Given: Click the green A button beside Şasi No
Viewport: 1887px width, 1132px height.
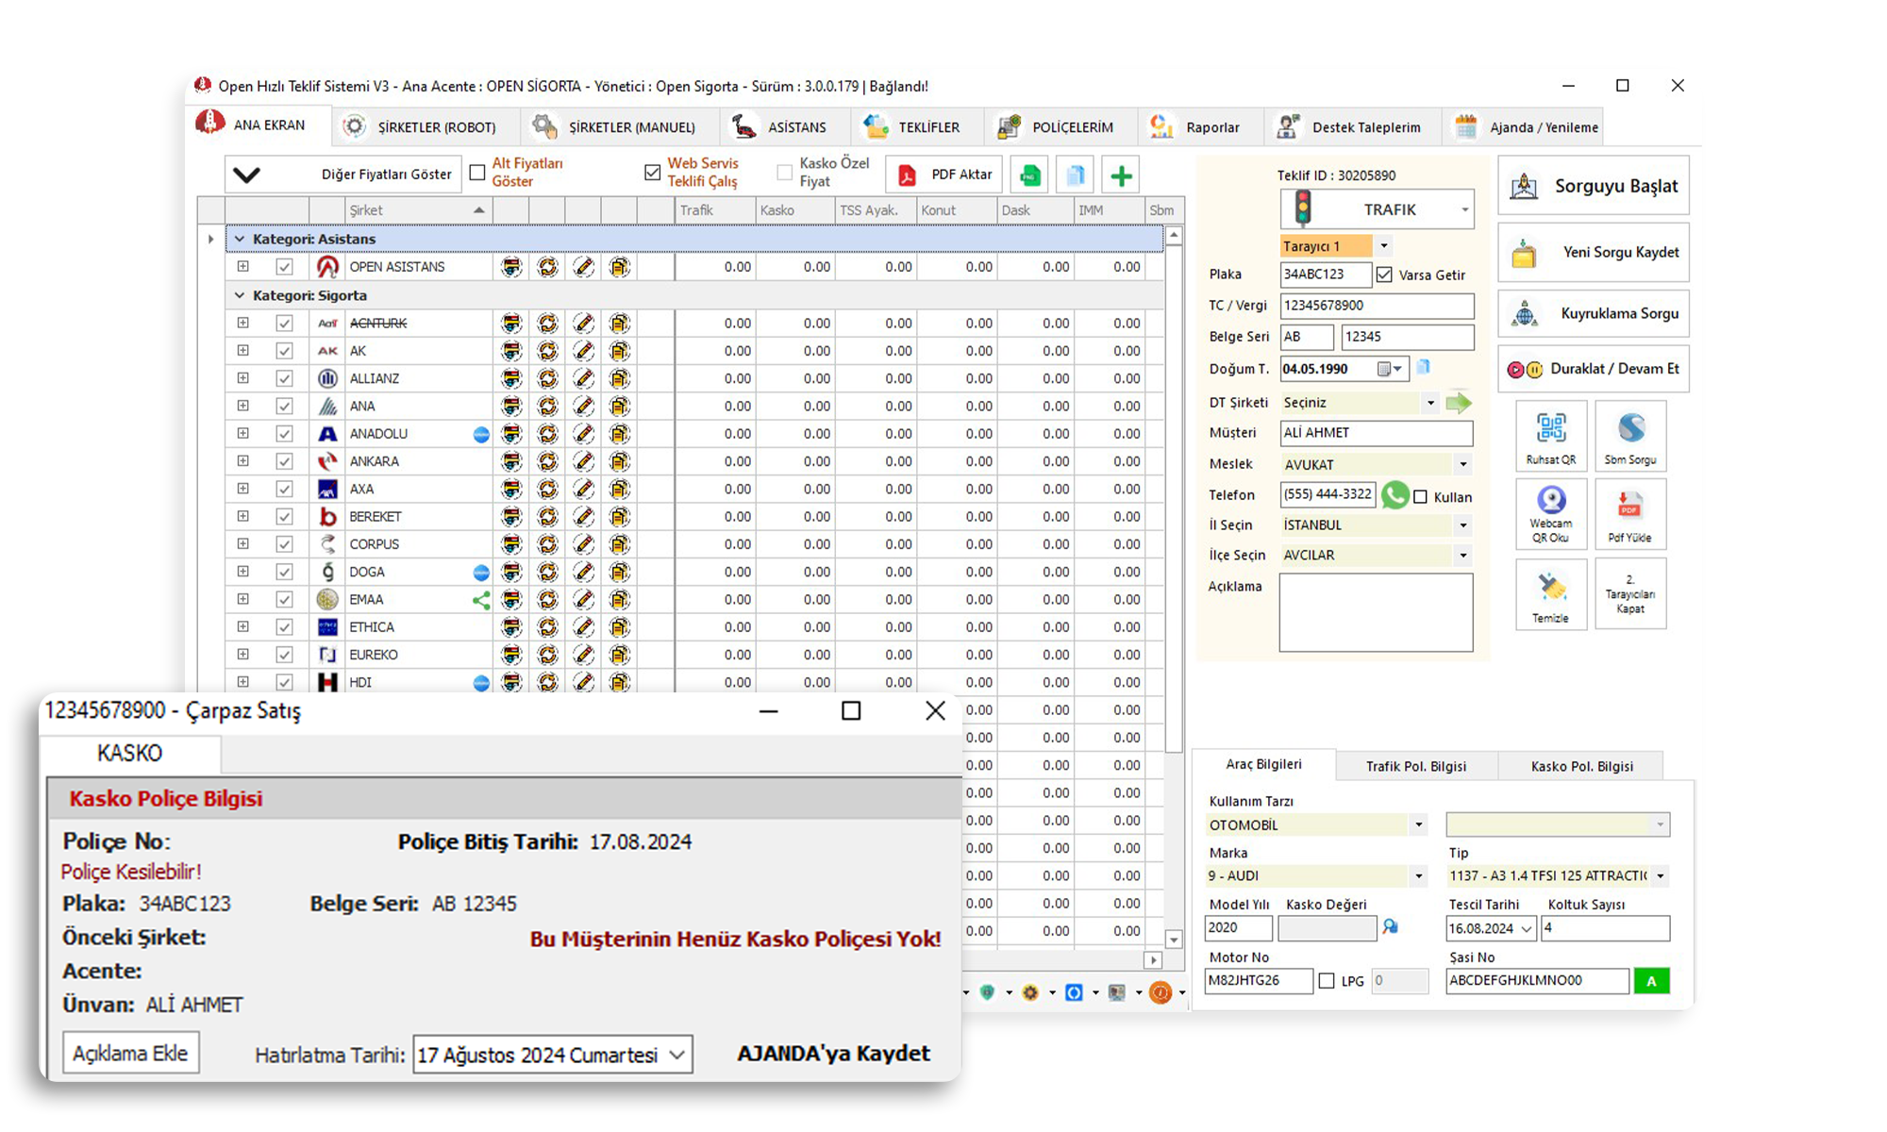Looking at the screenshot, I should (1651, 981).
